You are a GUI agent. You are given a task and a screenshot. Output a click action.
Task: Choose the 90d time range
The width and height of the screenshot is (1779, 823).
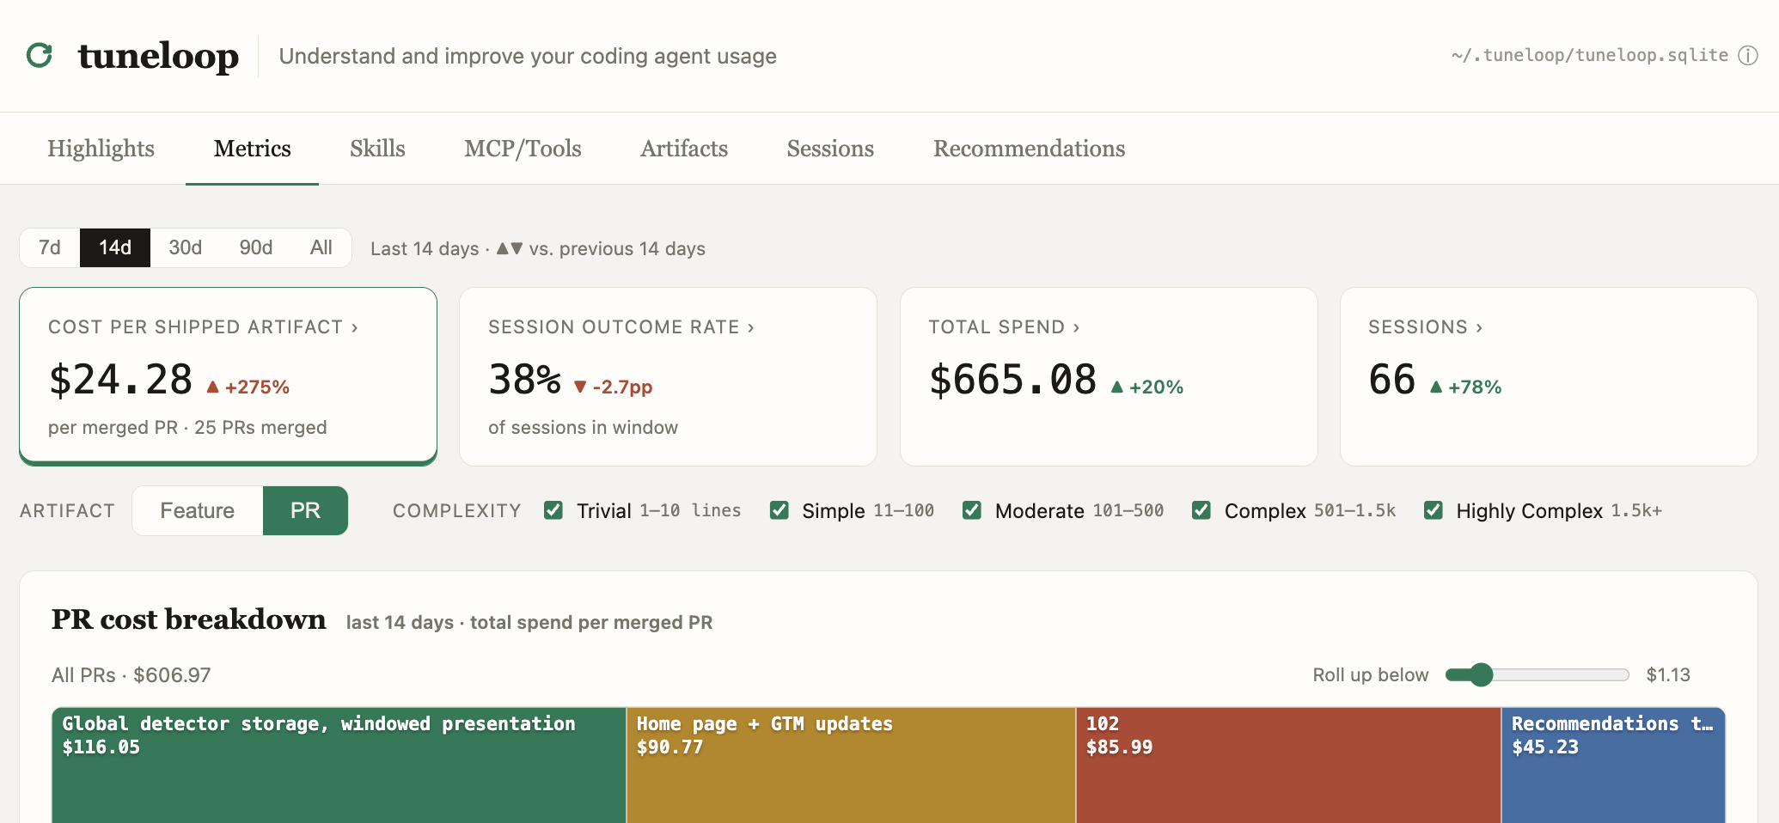pos(256,247)
